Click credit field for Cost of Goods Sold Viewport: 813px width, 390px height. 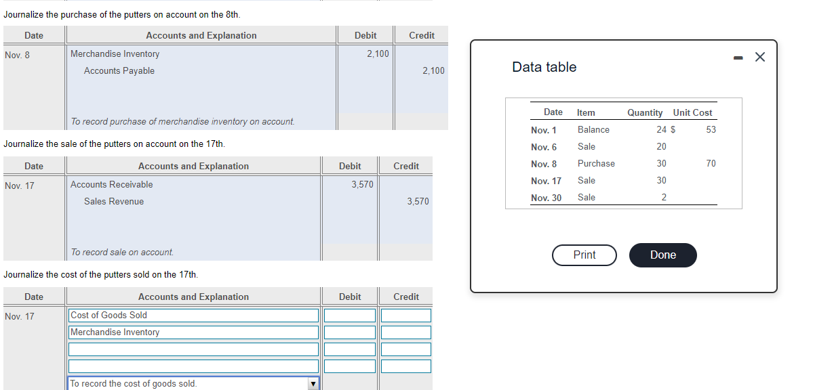tap(406, 316)
